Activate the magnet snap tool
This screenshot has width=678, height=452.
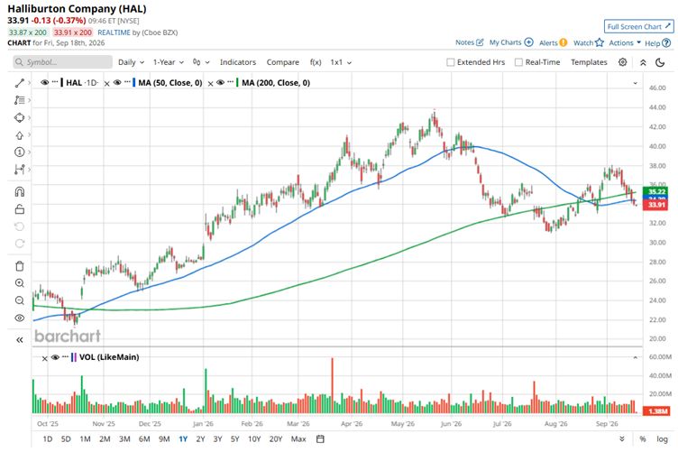pos(20,191)
